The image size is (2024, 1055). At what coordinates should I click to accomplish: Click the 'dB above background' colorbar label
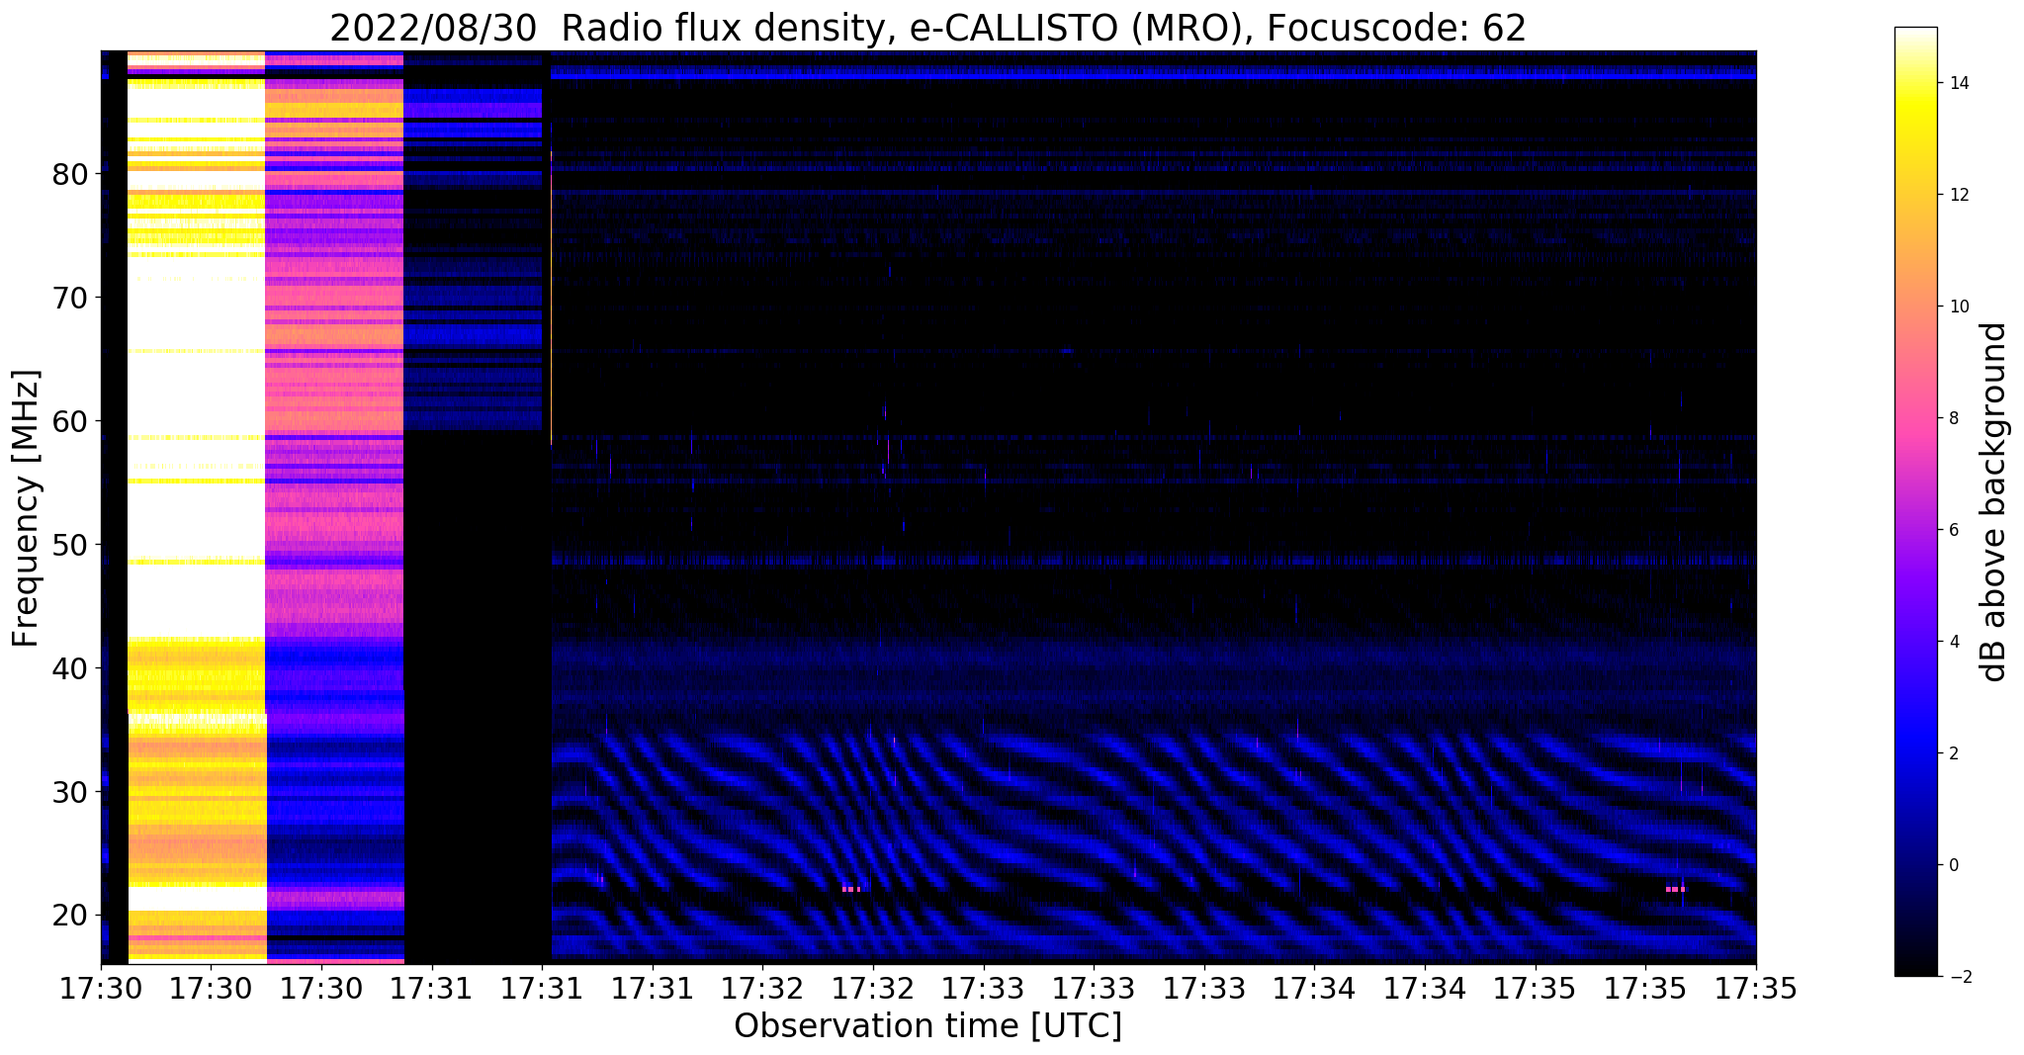1993,501
